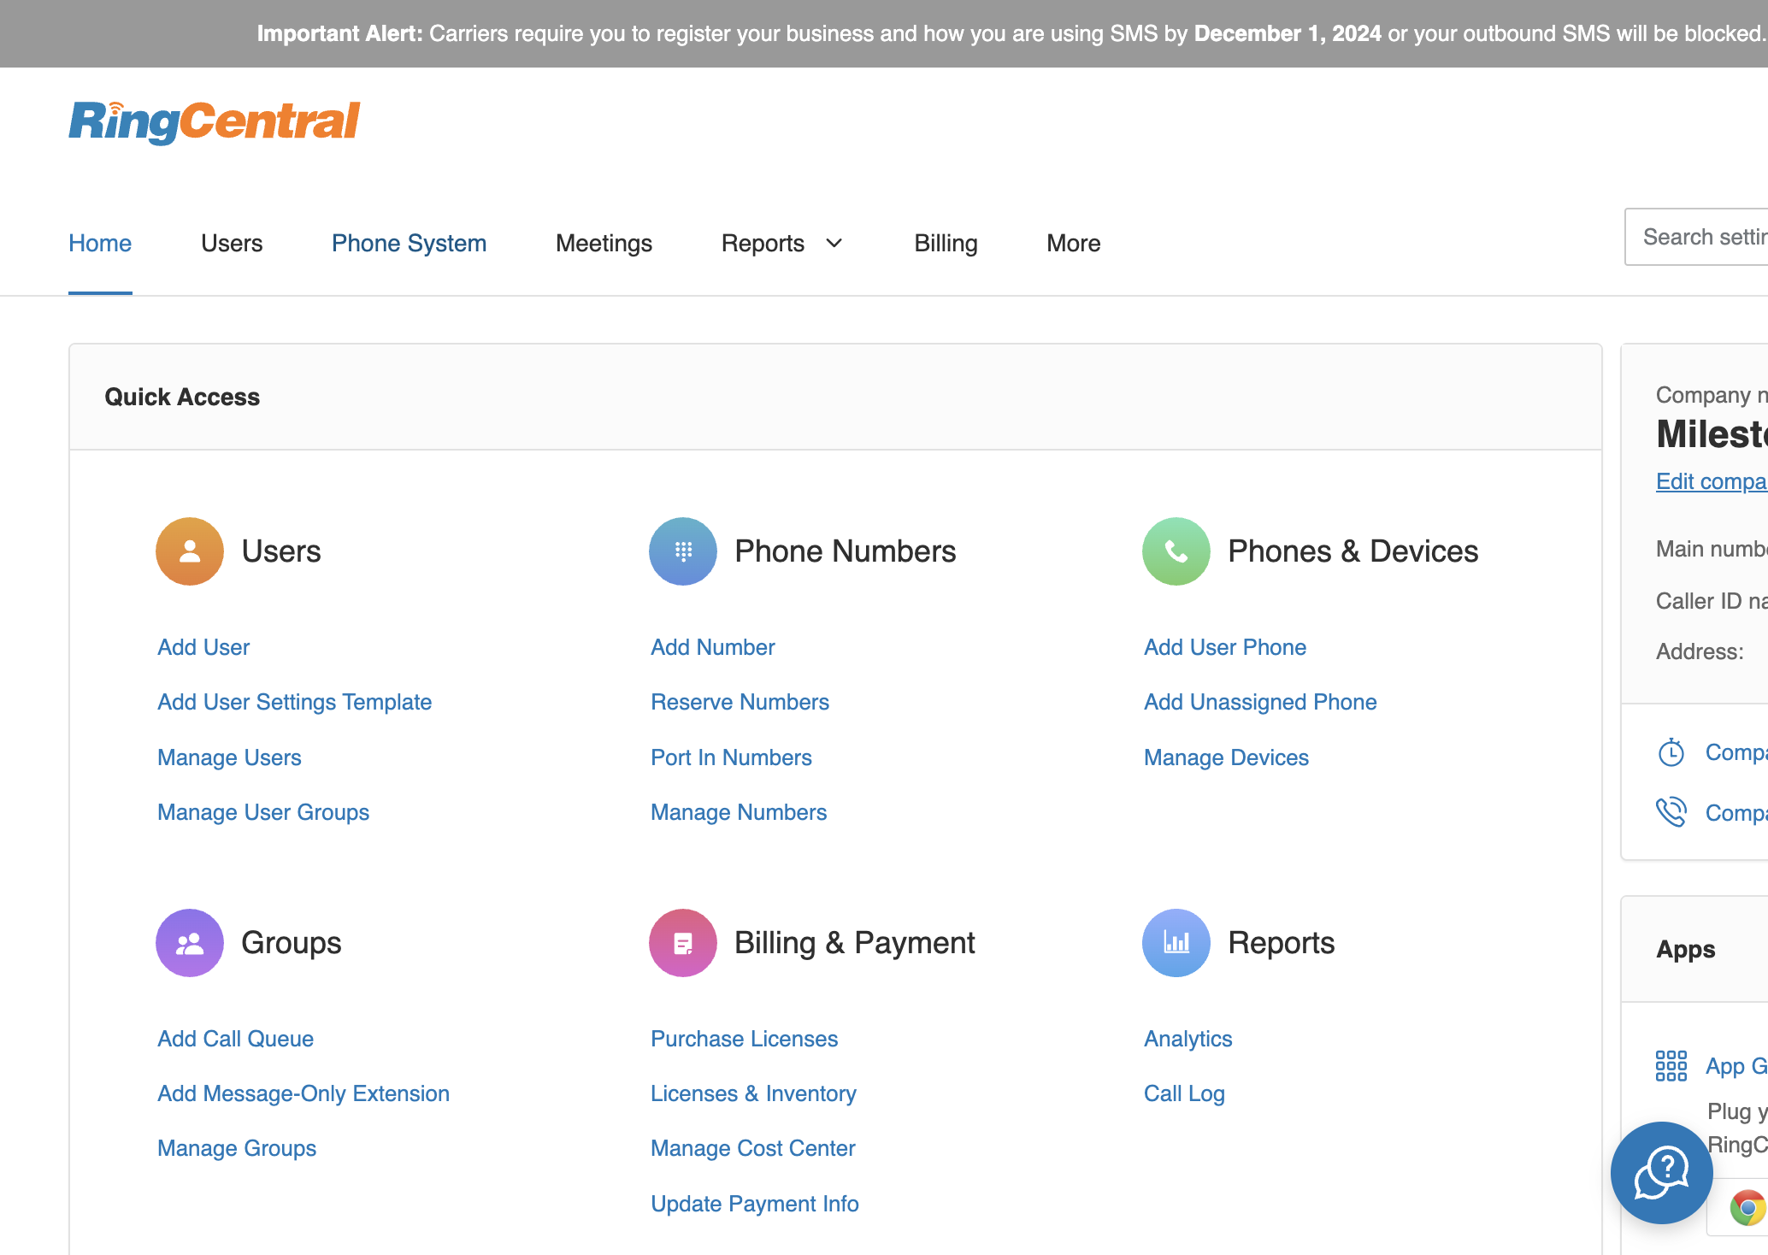Click the Search settings input field
Image resolution: width=1768 pixels, height=1255 pixels.
pos(1696,237)
